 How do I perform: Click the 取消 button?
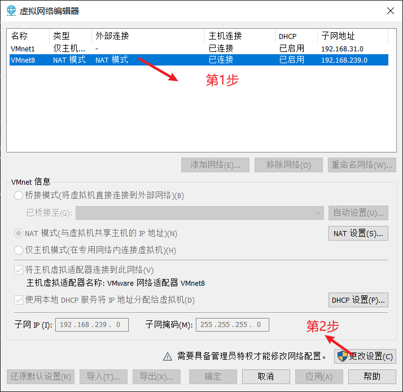[x=266, y=377]
